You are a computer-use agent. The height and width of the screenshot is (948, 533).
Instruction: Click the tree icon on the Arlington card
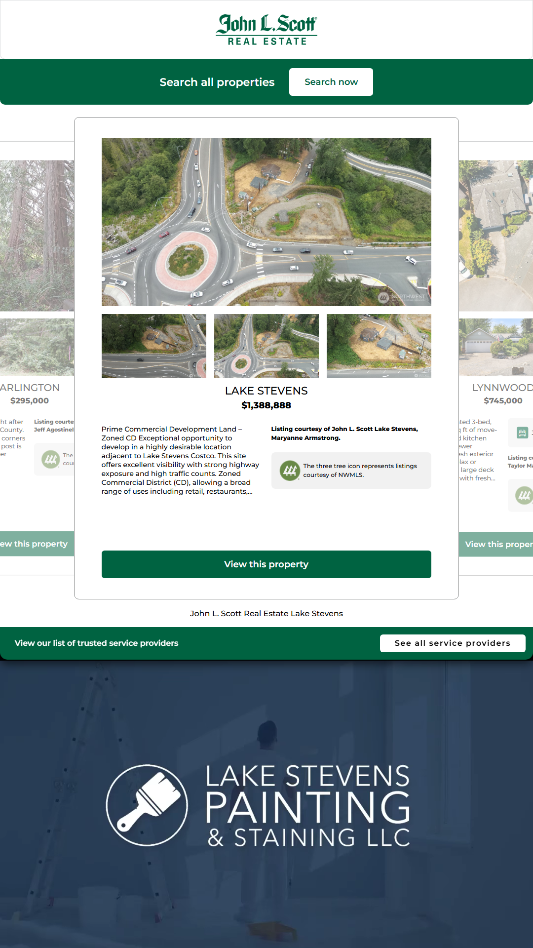[x=51, y=460]
